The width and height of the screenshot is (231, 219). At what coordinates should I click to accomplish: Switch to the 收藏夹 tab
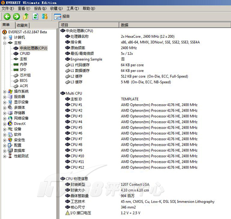click(22, 25)
